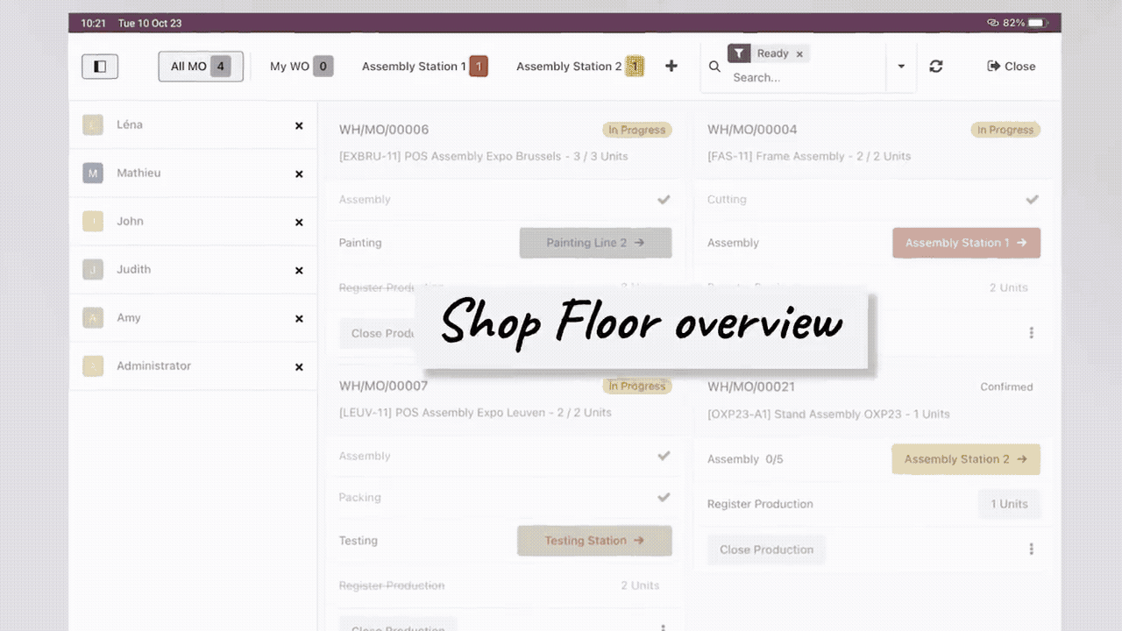Click the plus icon to add workcenter

tap(671, 66)
